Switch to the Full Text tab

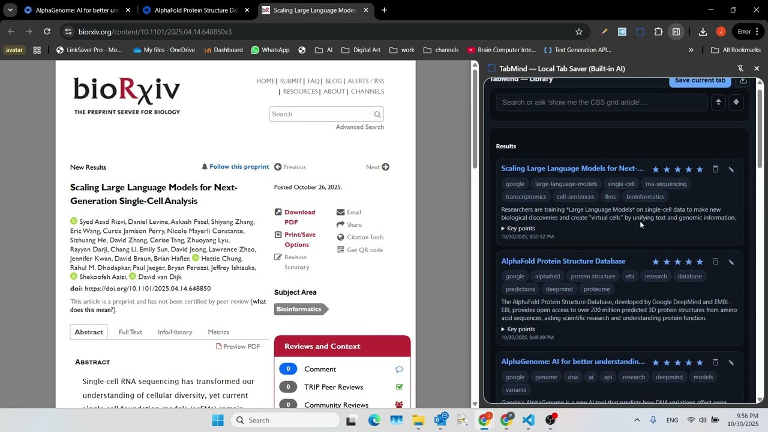(x=130, y=332)
